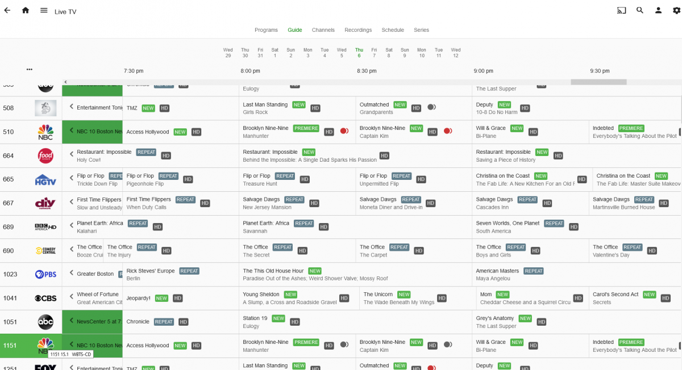This screenshot has width=682, height=370.
Task: Click gray series icon on channel 1151 Manhunter
Action: pos(344,344)
